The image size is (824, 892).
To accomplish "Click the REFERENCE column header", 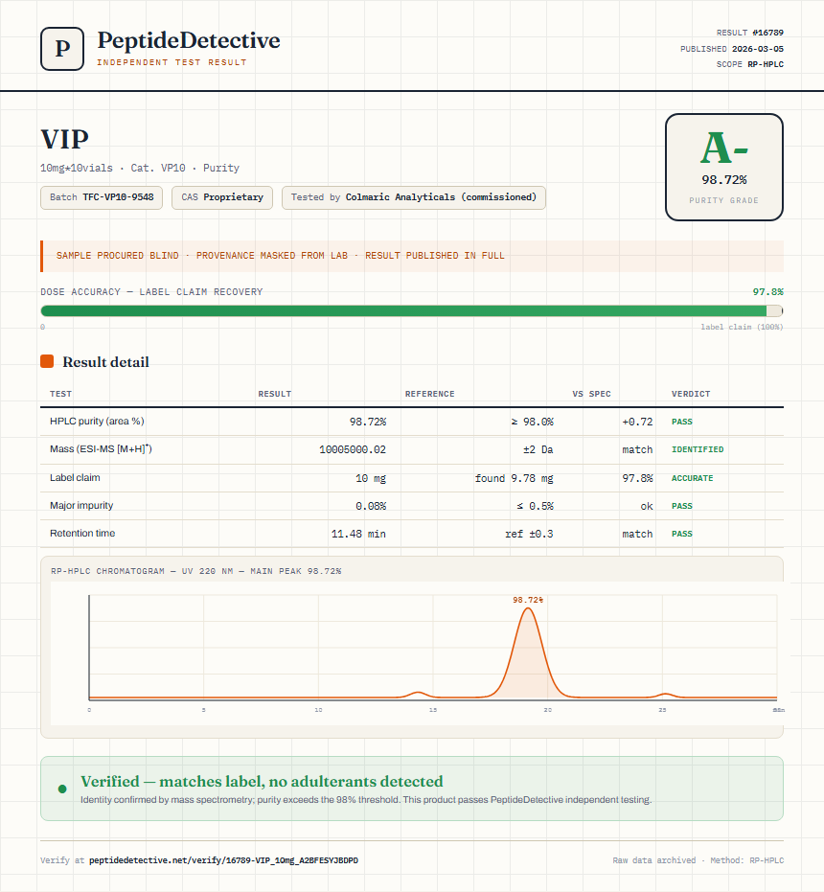I will (x=429, y=394).
